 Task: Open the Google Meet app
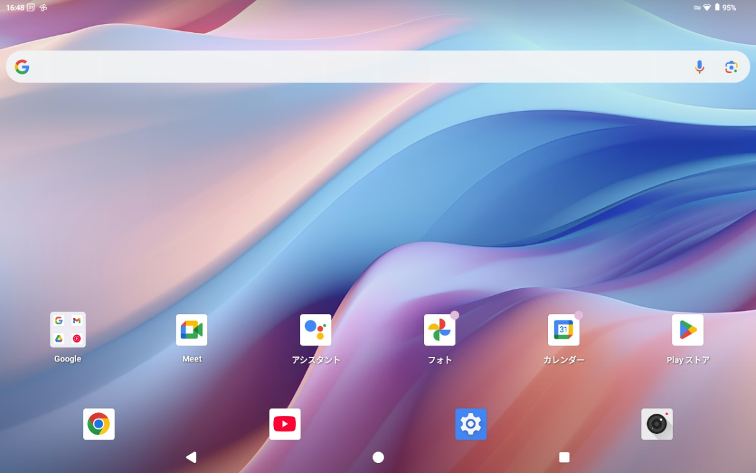click(x=192, y=329)
